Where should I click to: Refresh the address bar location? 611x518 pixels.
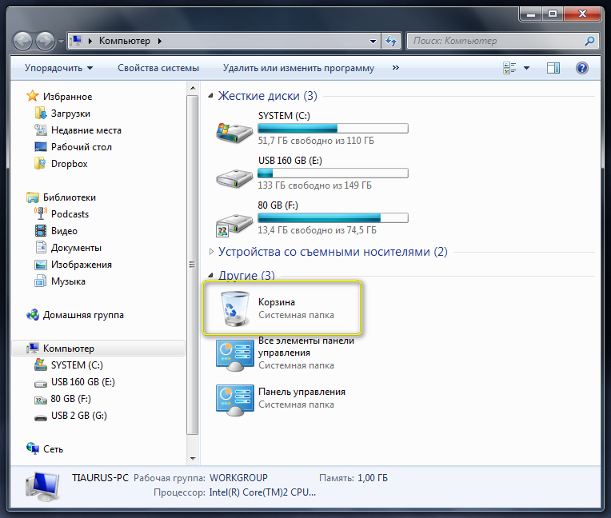tap(391, 41)
